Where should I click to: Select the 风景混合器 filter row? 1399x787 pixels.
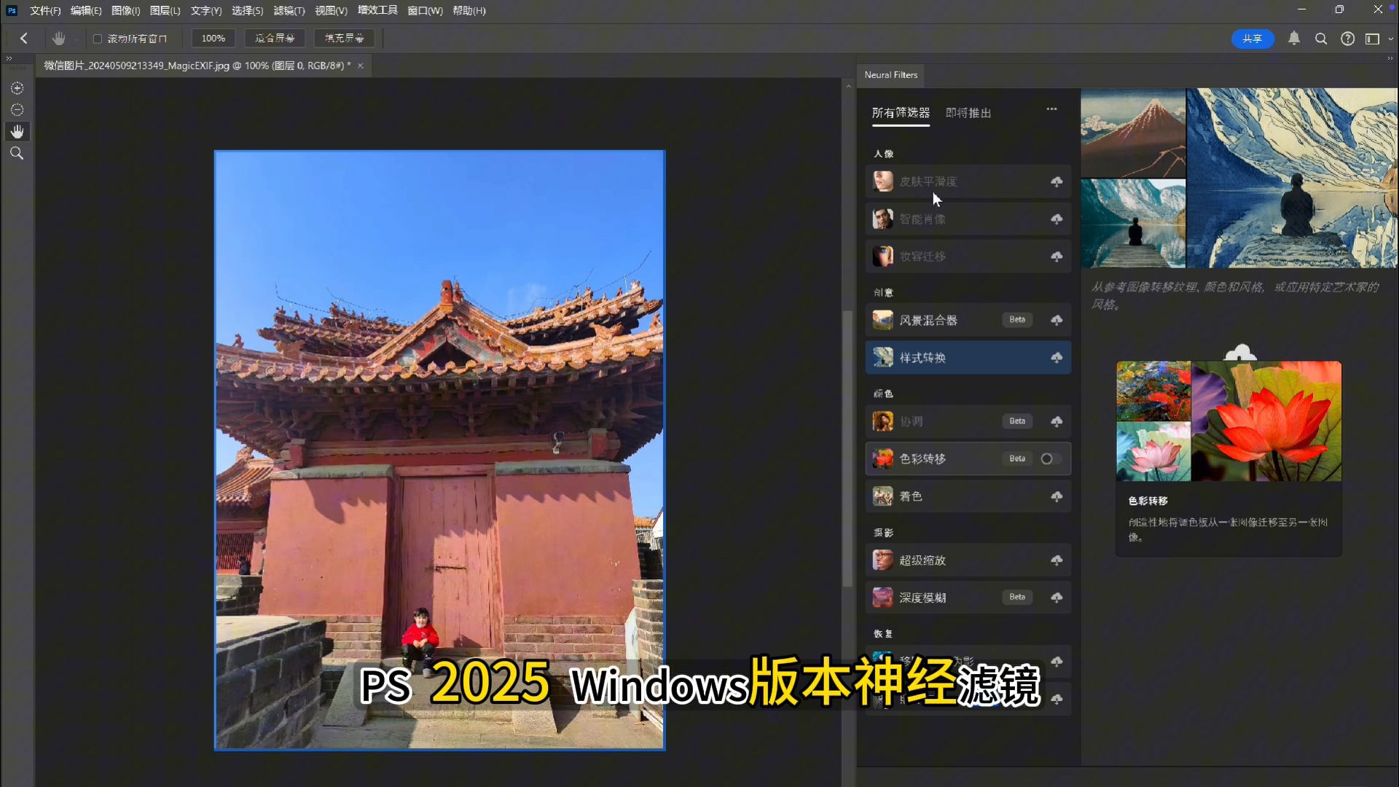pos(968,320)
